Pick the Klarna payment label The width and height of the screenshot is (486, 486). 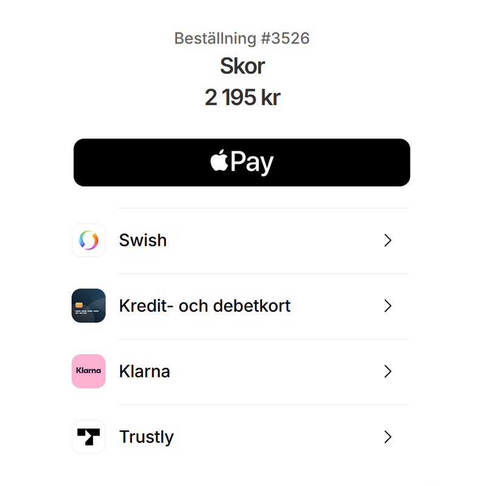pos(145,371)
